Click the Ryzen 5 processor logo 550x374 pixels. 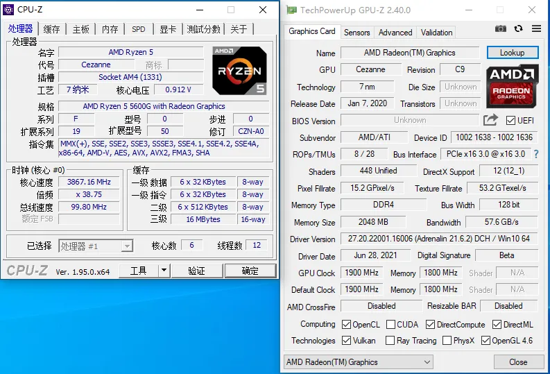tap(239, 71)
